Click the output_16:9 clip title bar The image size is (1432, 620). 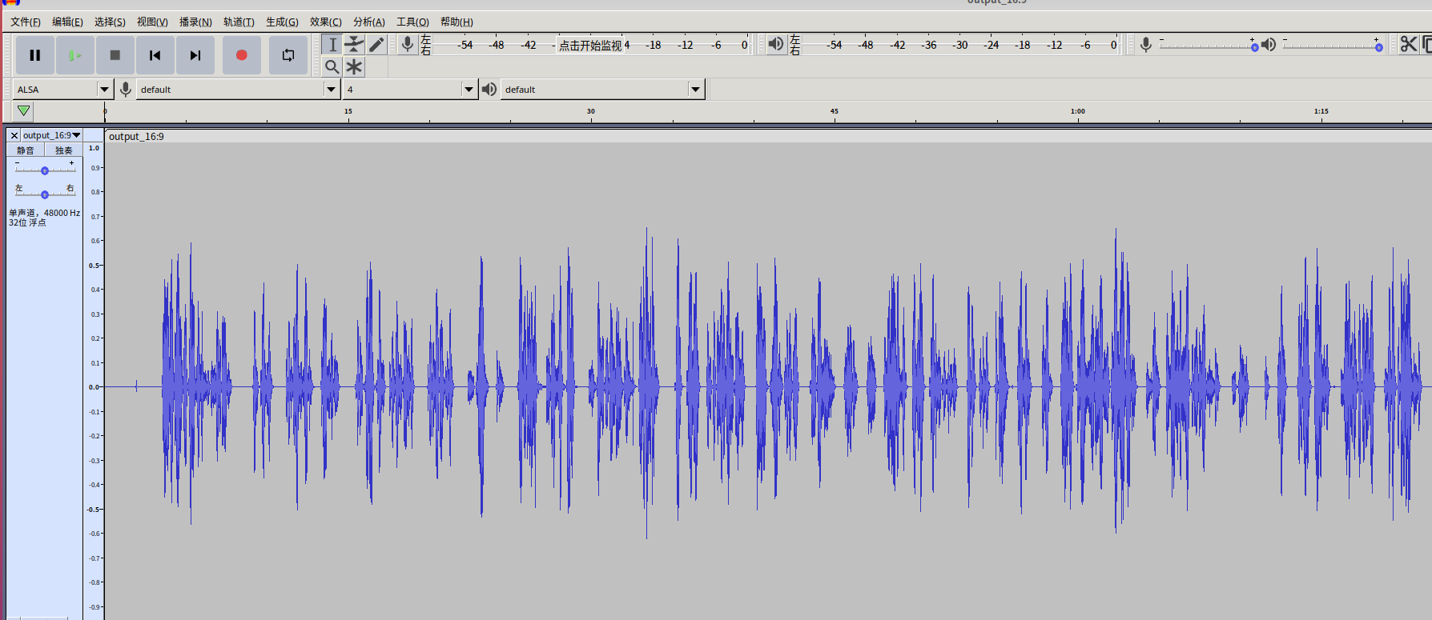tap(768, 137)
